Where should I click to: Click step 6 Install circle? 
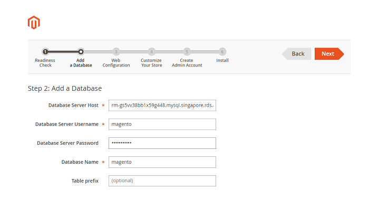(222, 52)
